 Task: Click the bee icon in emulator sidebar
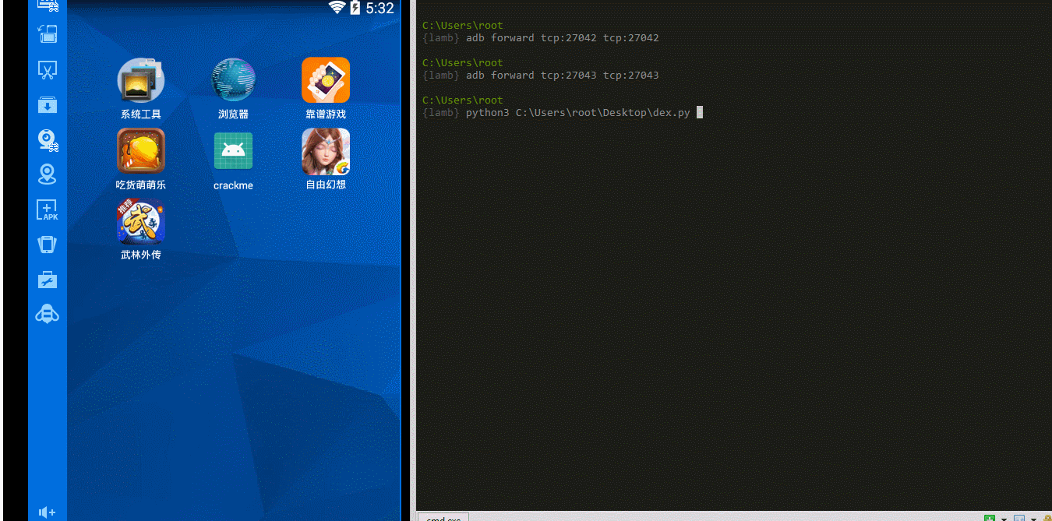click(x=48, y=314)
